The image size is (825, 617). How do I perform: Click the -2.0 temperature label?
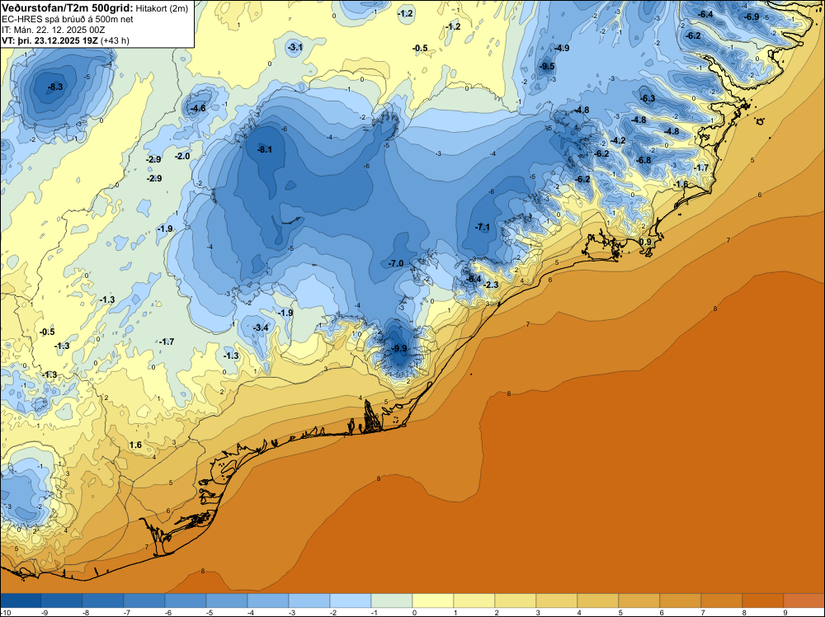point(182,156)
